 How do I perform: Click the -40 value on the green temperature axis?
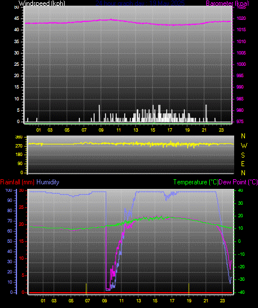(x=242, y=292)
